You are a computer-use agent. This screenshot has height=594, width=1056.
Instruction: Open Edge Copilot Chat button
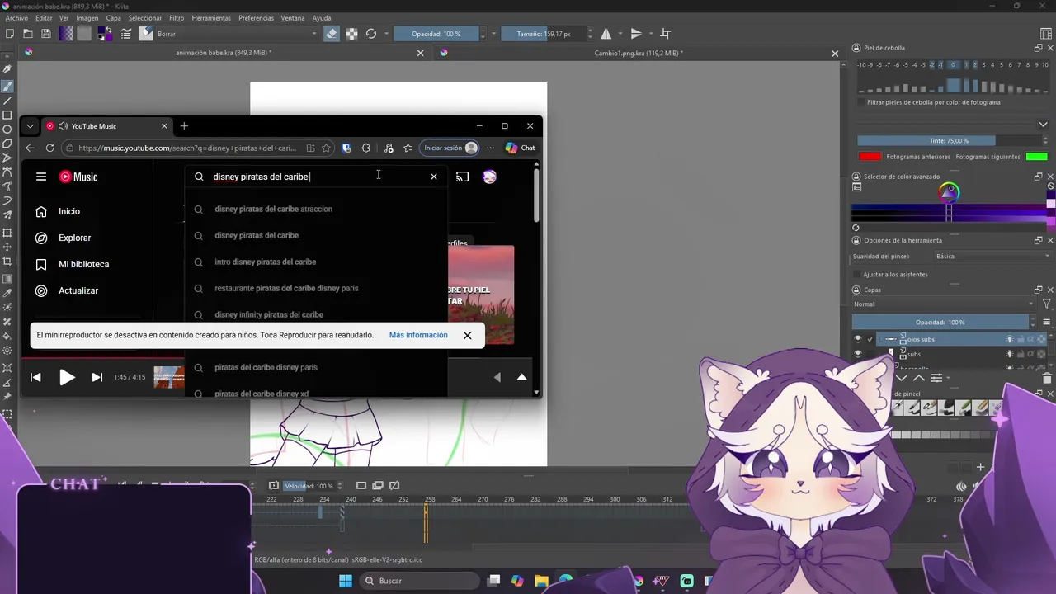click(x=521, y=148)
